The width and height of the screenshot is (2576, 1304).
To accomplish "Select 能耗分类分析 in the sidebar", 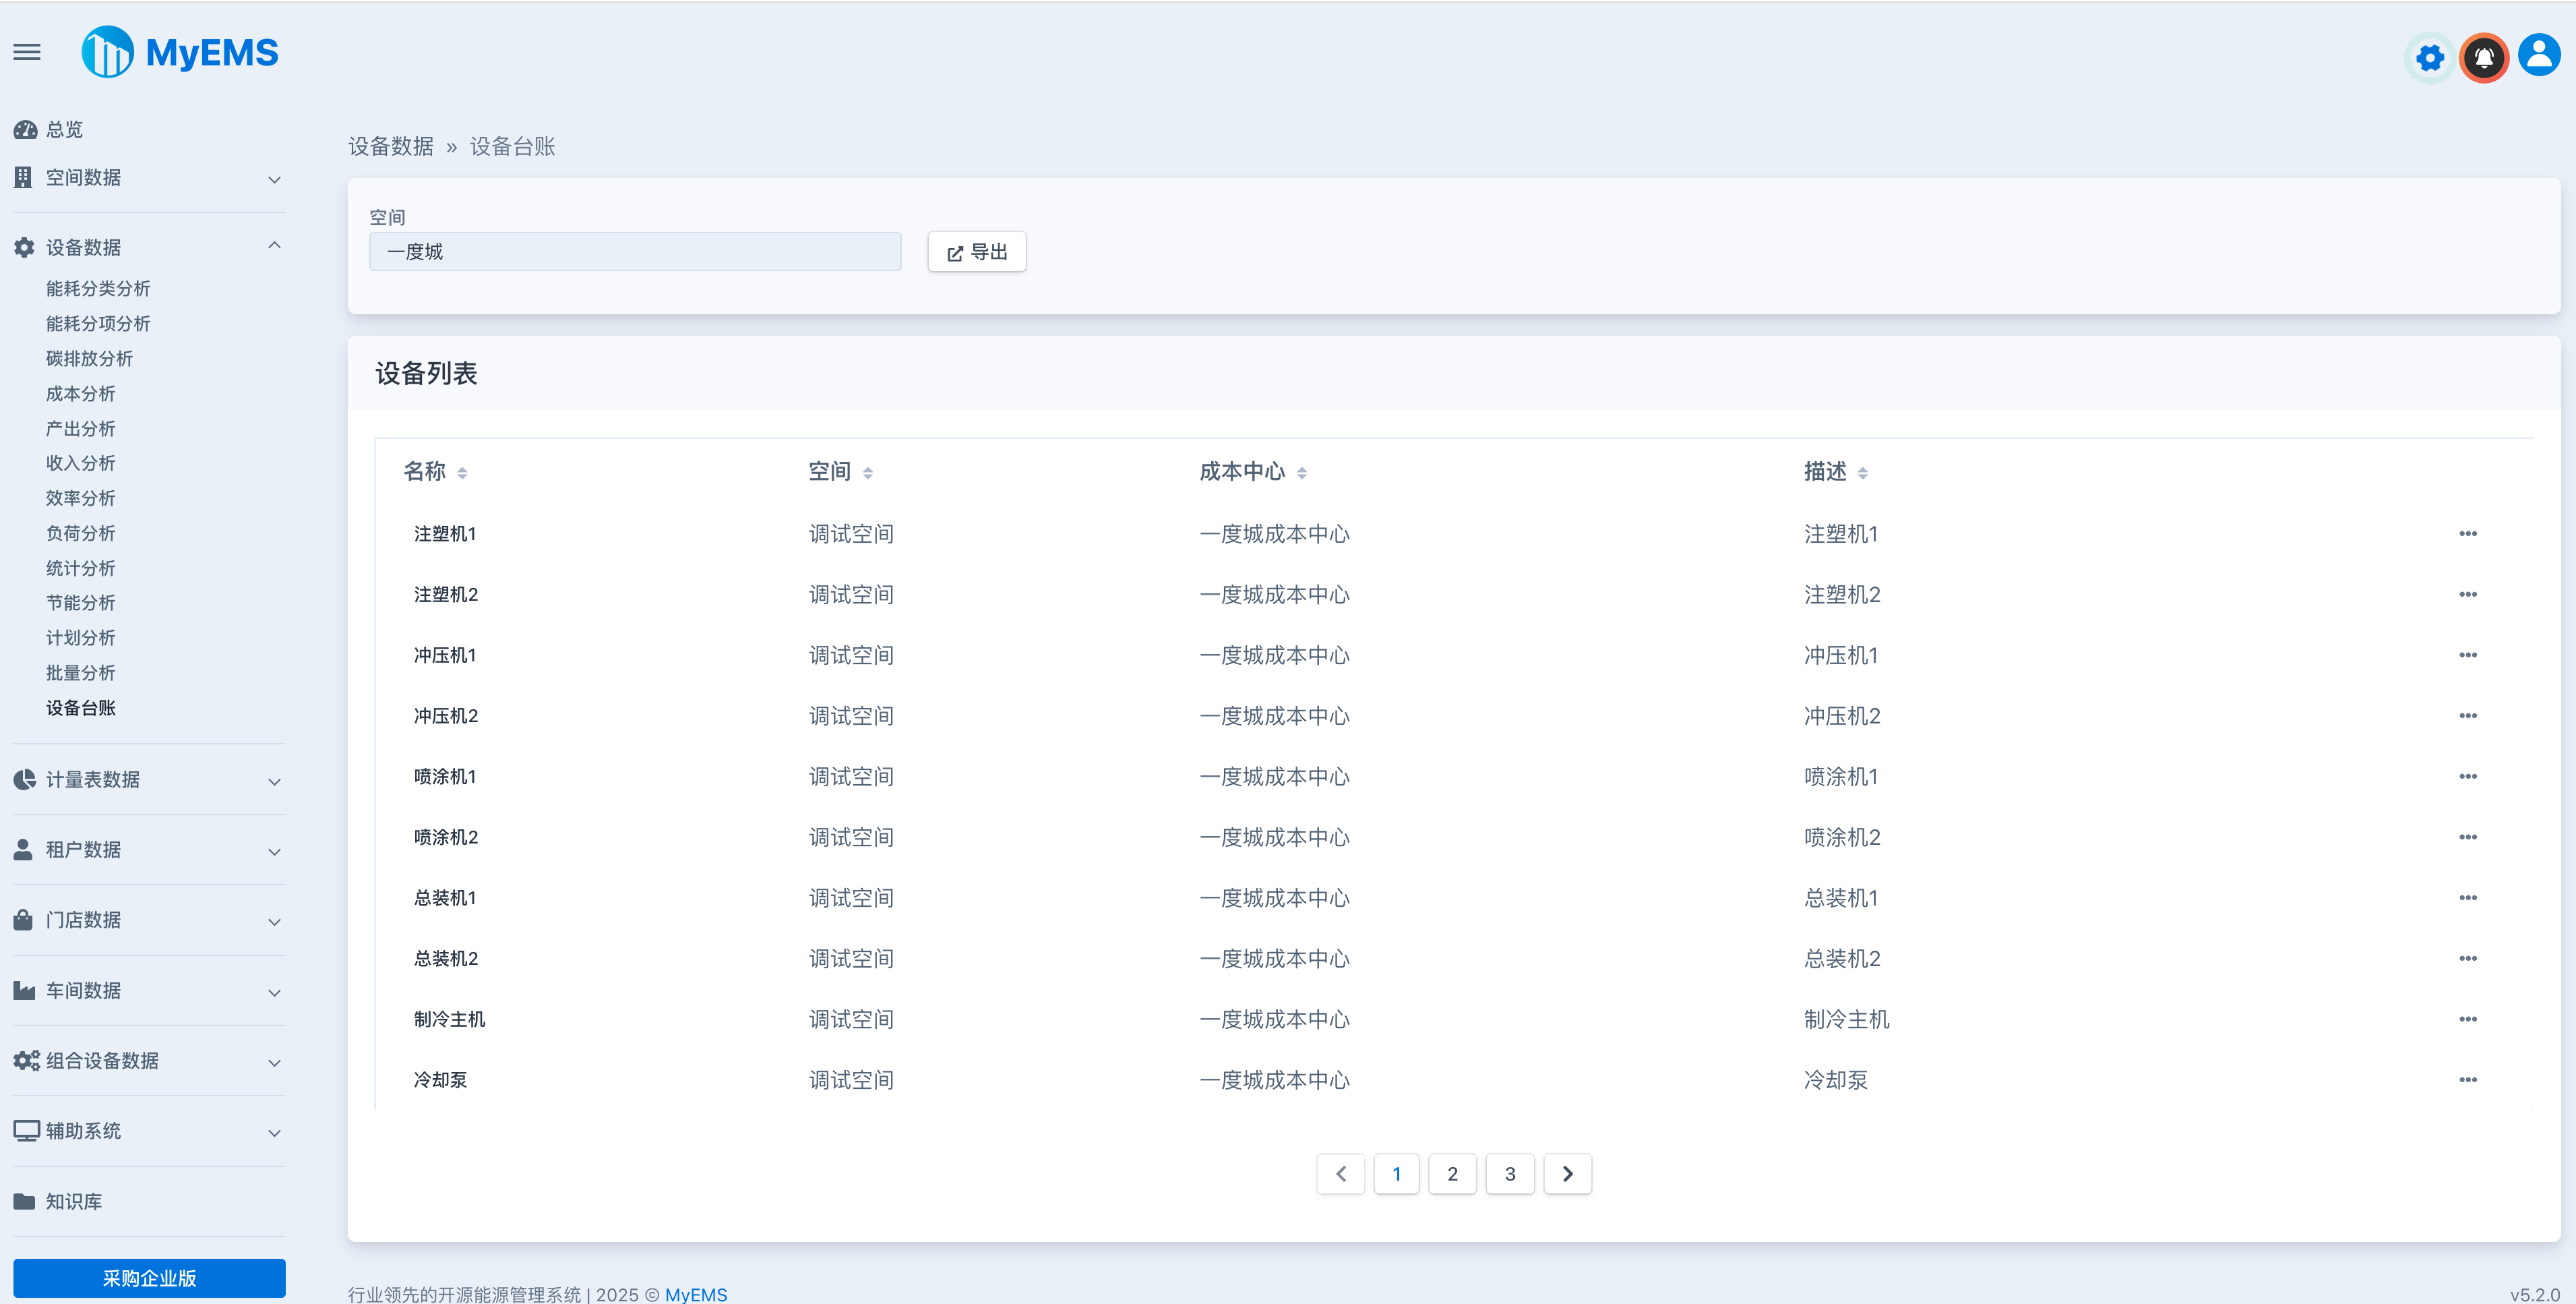I will 97,288.
